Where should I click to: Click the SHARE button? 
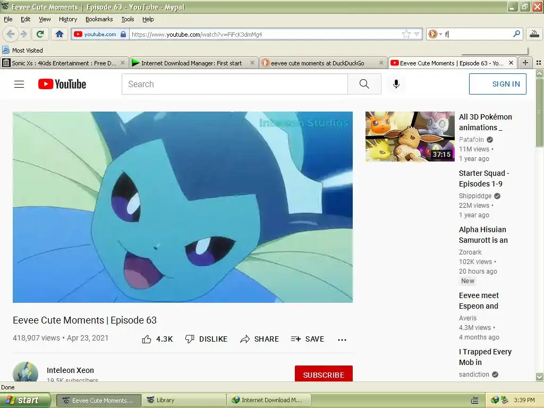coord(259,339)
